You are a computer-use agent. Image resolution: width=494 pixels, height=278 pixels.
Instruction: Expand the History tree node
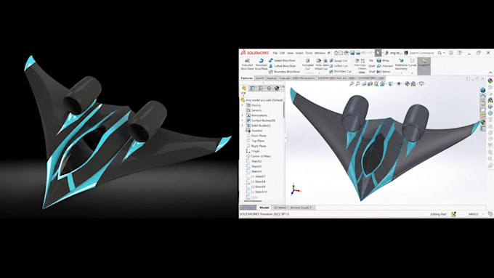tap(242, 105)
